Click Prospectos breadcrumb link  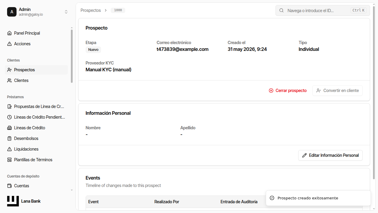pos(91,10)
